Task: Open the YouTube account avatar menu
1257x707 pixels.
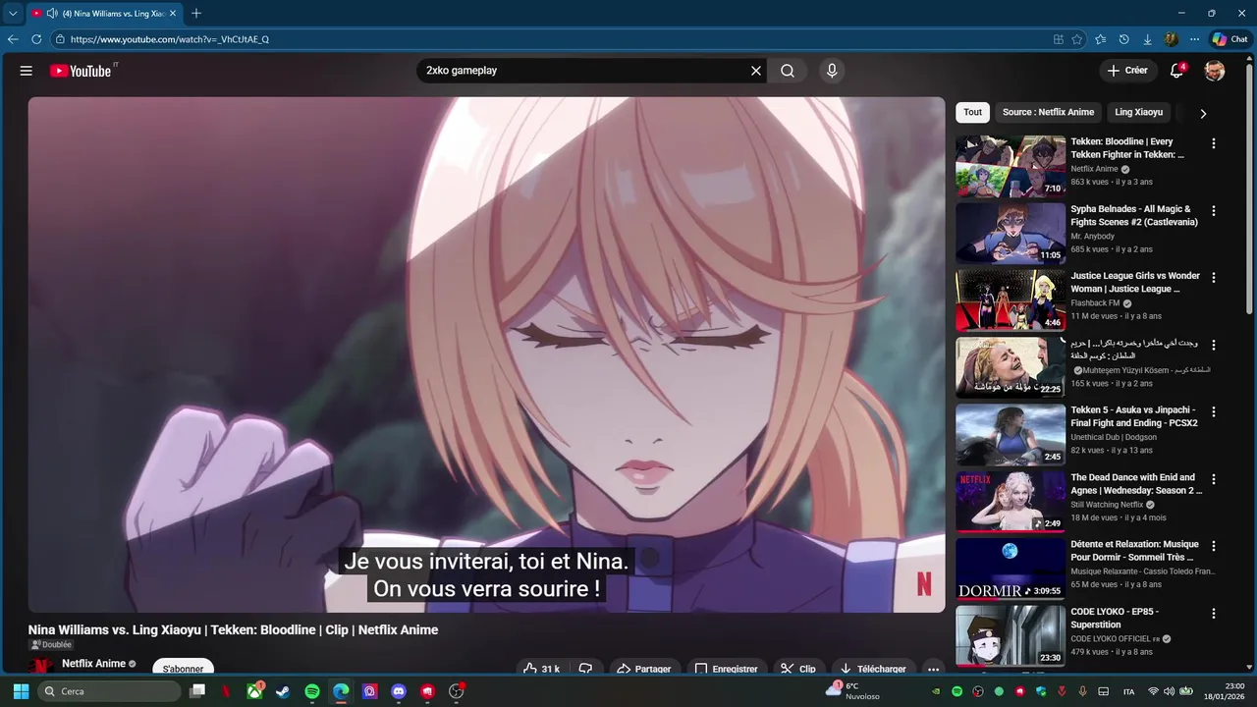Action: 1215,71
